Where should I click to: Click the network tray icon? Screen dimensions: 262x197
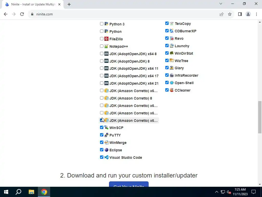pyautogui.click(x=223, y=192)
